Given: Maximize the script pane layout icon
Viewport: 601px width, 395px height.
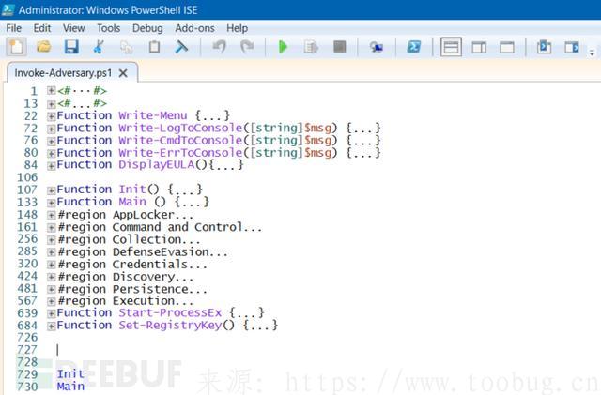Looking at the screenshot, I should click(x=507, y=47).
